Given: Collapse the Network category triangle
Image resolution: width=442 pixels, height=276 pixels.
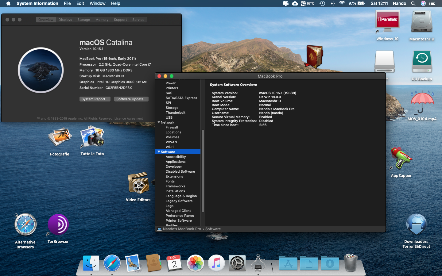Looking at the screenshot, I should click(159, 122).
